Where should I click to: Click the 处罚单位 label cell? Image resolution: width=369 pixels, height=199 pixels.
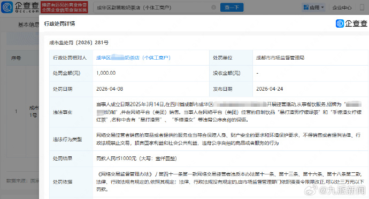(x=231, y=58)
